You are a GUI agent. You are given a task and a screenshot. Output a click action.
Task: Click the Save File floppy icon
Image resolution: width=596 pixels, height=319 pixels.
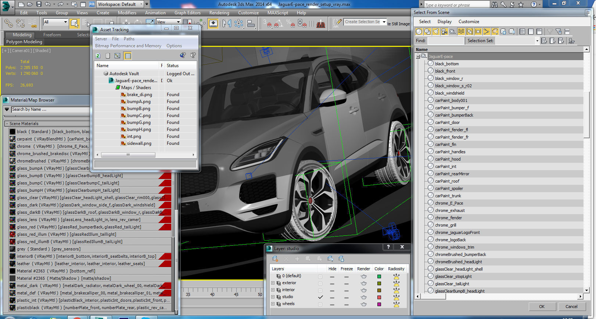[39, 4]
